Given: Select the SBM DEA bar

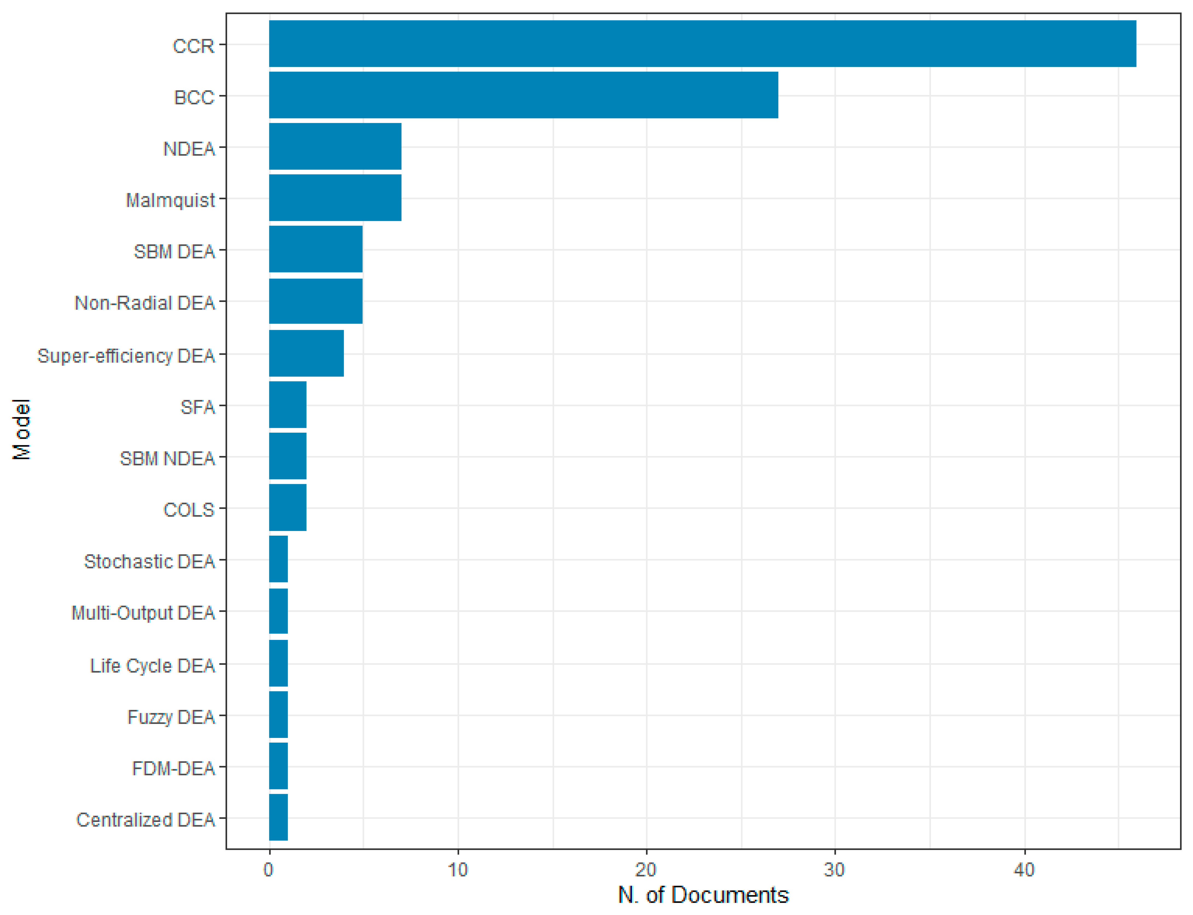Looking at the screenshot, I should click(x=316, y=249).
